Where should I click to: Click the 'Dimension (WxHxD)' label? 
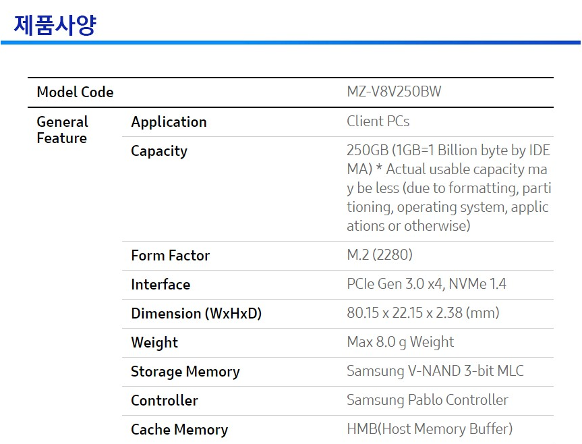point(196,313)
